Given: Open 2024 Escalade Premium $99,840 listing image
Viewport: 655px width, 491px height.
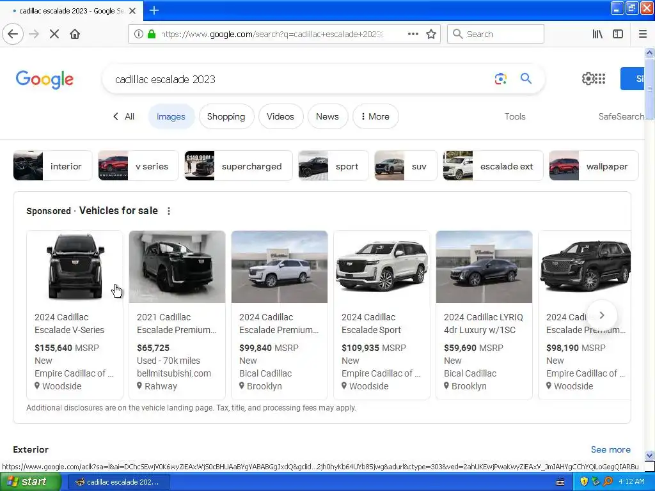Looking at the screenshot, I should click(x=280, y=267).
